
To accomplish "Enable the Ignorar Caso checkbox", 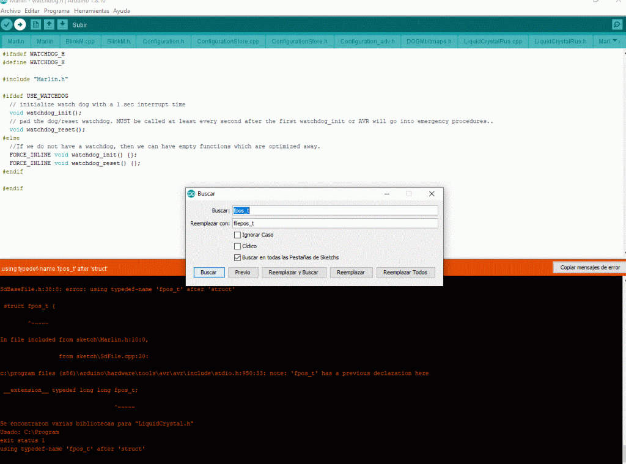I will pos(237,235).
